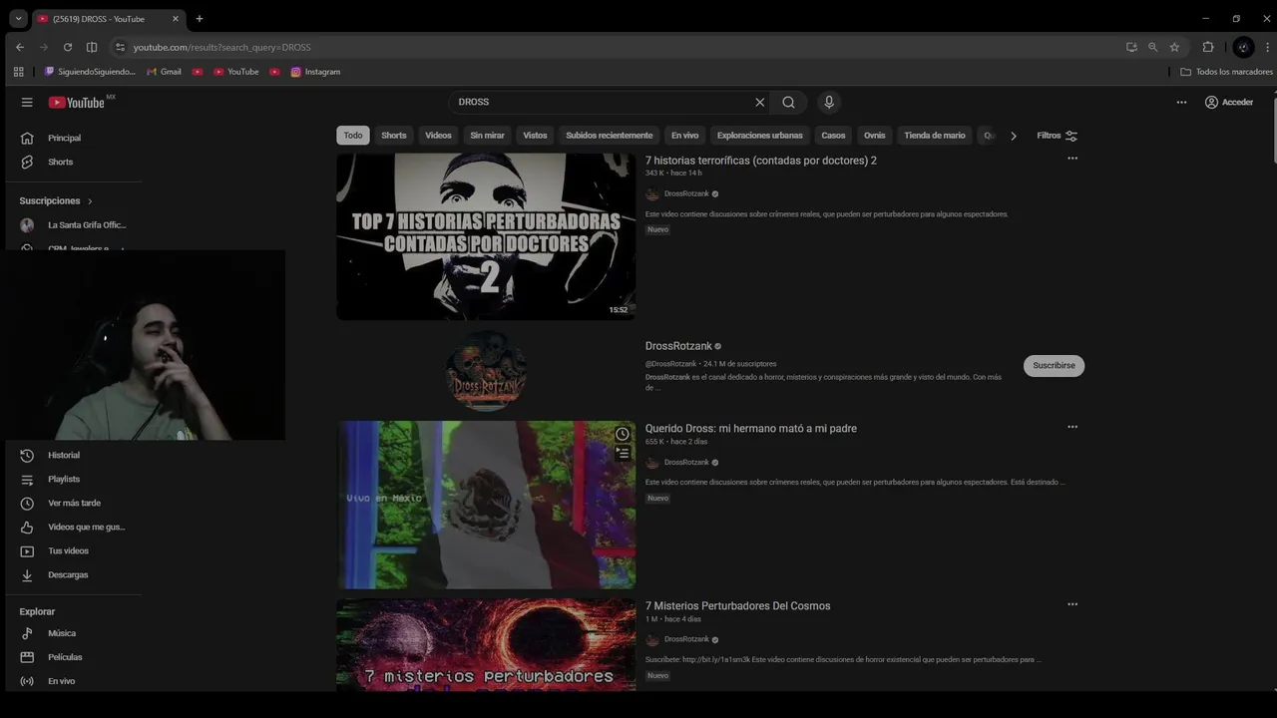
Task: Play the Vivo en México thumbnail
Action: 486,505
